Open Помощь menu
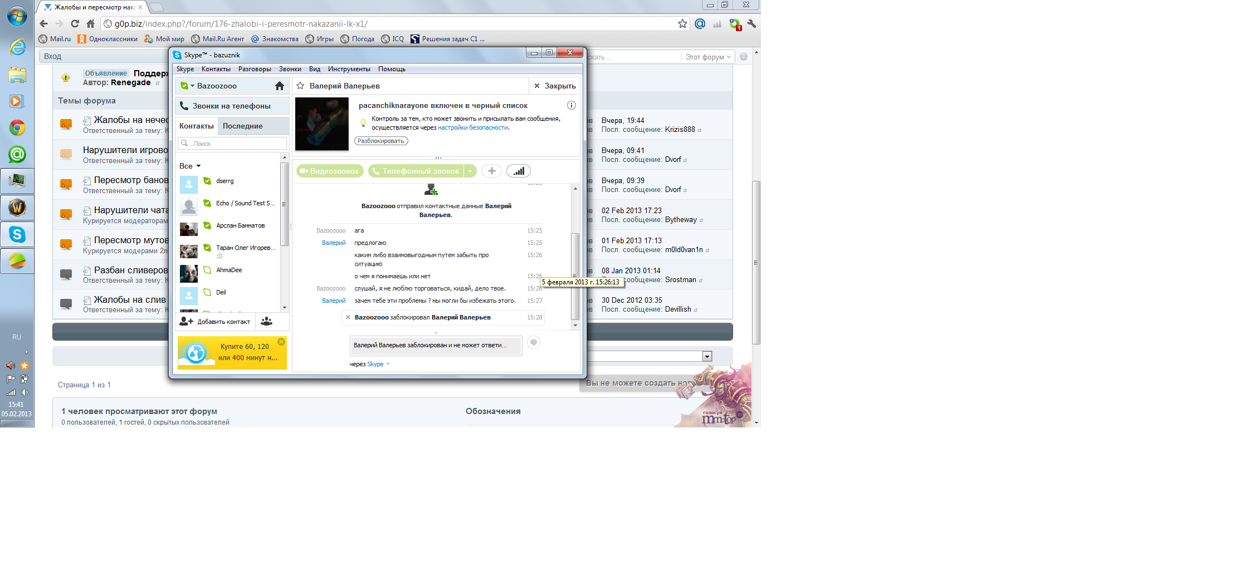Viewport: 1240px width, 561px height. pyautogui.click(x=392, y=69)
